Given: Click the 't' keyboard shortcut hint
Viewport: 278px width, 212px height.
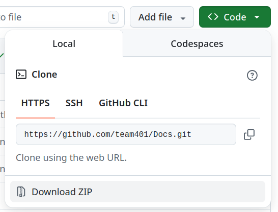Looking at the screenshot, I should [114, 17].
